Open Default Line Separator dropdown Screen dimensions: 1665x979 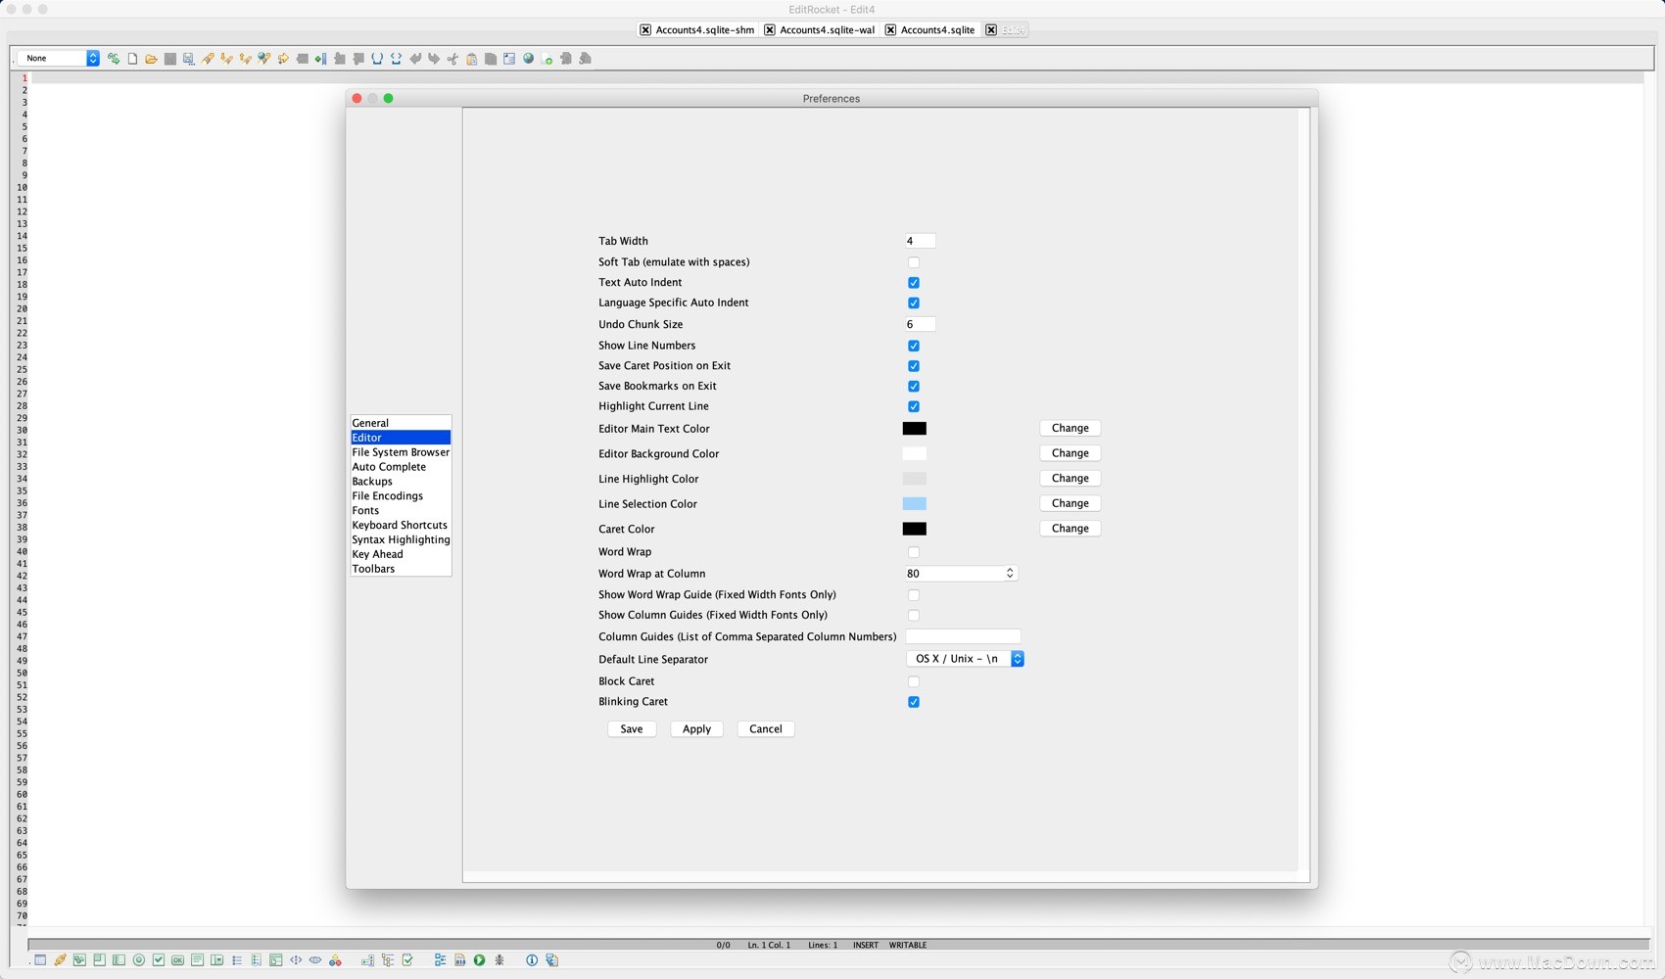click(965, 659)
